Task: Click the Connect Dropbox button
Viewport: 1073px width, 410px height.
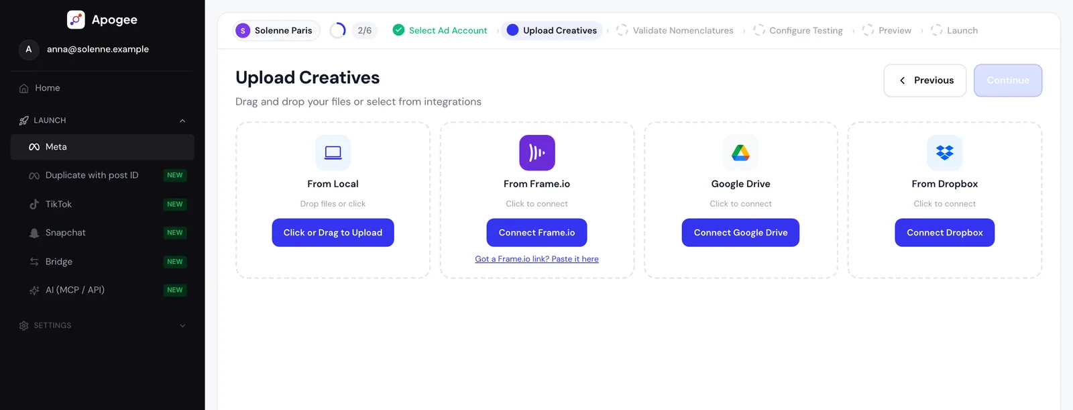Action: click(x=944, y=233)
